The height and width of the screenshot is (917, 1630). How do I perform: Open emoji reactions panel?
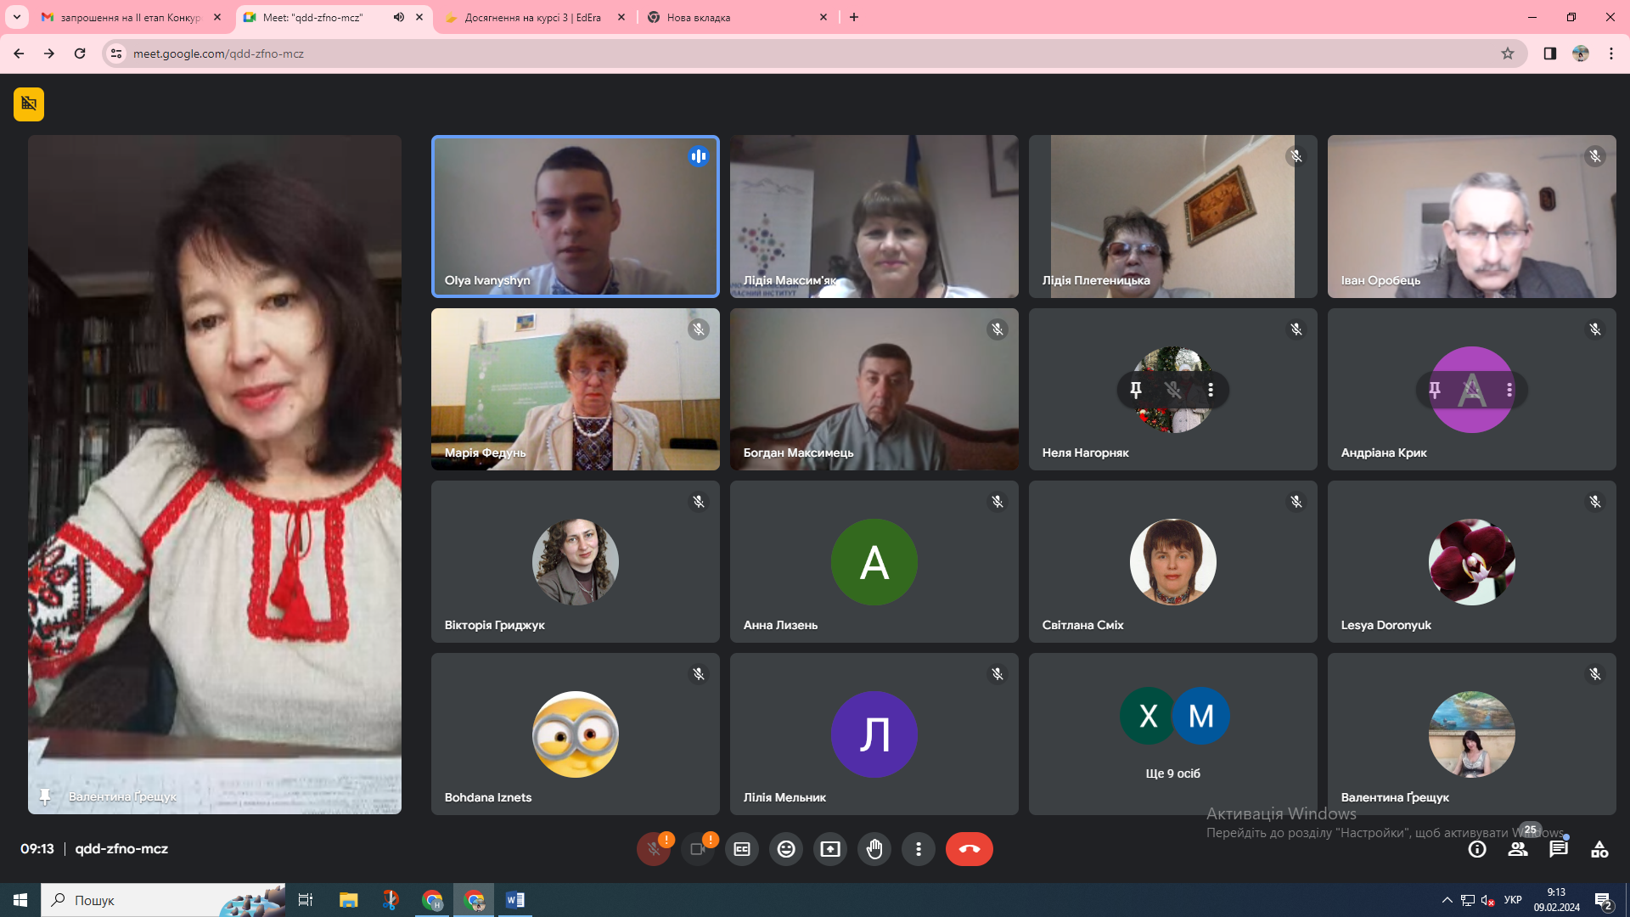pos(786,849)
